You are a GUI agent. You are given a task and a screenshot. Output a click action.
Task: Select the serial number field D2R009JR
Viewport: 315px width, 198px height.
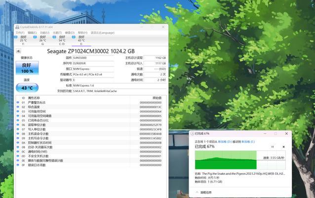pyautogui.click(x=93, y=63)
